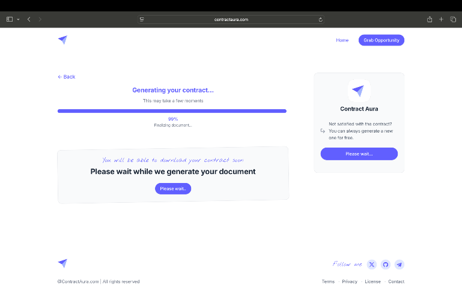The height and width of the screenshot is (300, 462).
Task: Open the Telegram social link
Action: [400, 265]
